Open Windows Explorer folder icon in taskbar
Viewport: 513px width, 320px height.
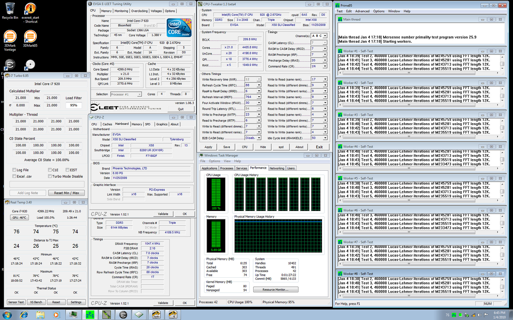click(40, 315)
